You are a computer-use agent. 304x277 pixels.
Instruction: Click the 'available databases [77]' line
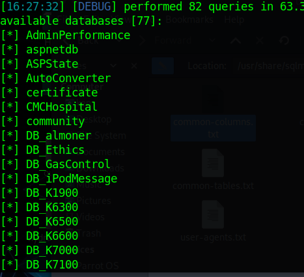click(81, 21)
